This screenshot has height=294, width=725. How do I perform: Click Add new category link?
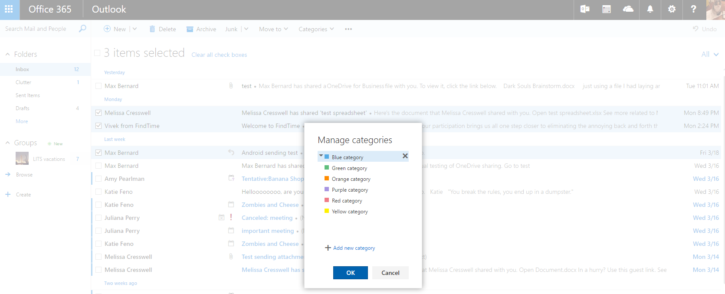click(x=354, y=248)
